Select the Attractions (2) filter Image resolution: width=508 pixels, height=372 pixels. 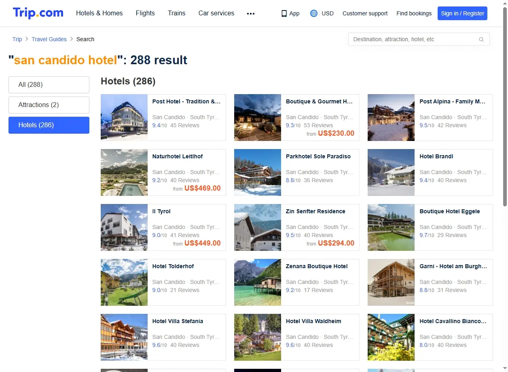pyautogui.click(x=49, y=105)
